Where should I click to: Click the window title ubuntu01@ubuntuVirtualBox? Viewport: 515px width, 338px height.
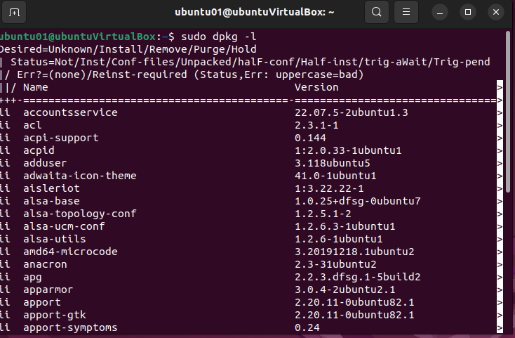tap(254, 12)
